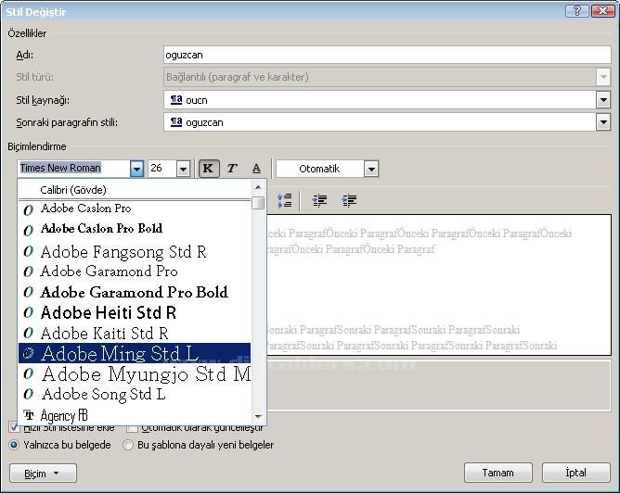Viewport: 620px width, 493px height.
Task: Select Yalnızca bu belgede radio button
Action: tap(14, 445)
